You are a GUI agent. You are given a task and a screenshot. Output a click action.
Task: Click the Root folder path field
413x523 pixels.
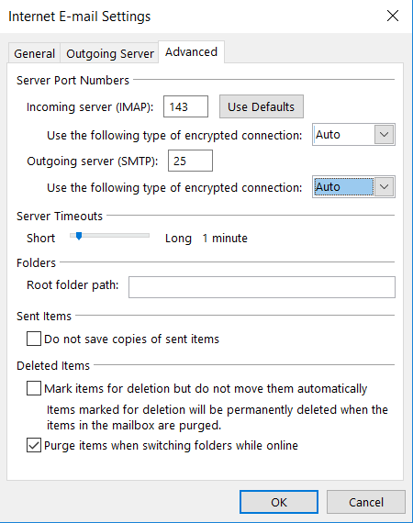coord(262,287)
